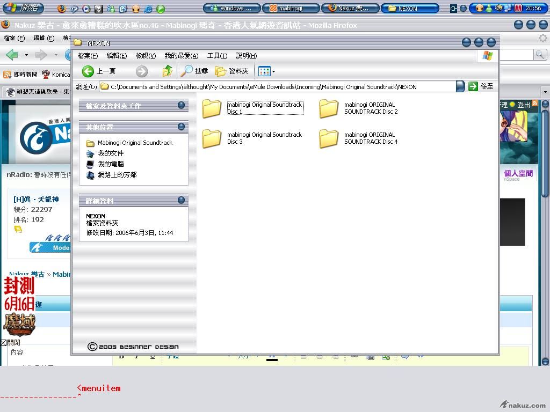The width and height of the screenshot is (550, 412).
Task: Click Firefox search magnifier button
Action: click(x=540, y=54)
